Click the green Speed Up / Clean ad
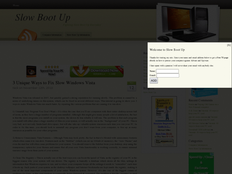 click(x=201, y=163)
